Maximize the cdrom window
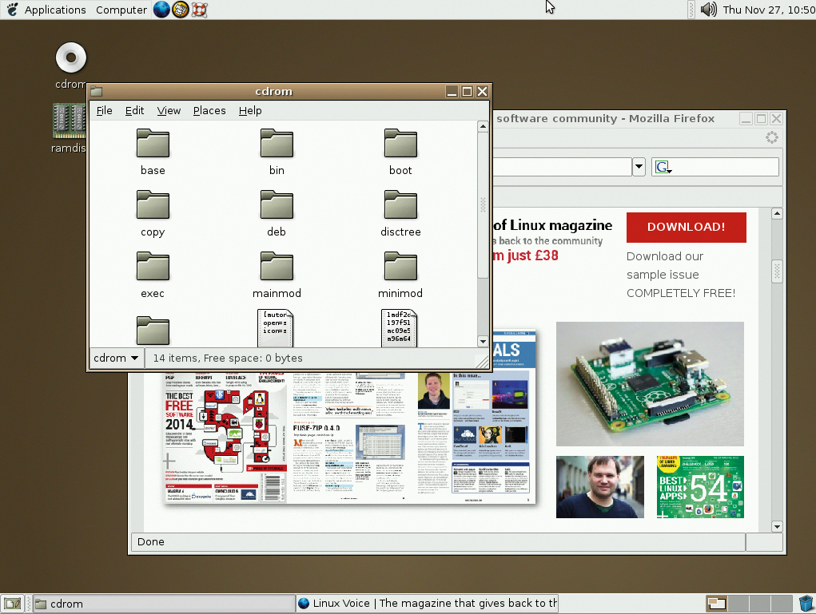The width and height of the screenshot is (816, 614). [x=467, y=92]
